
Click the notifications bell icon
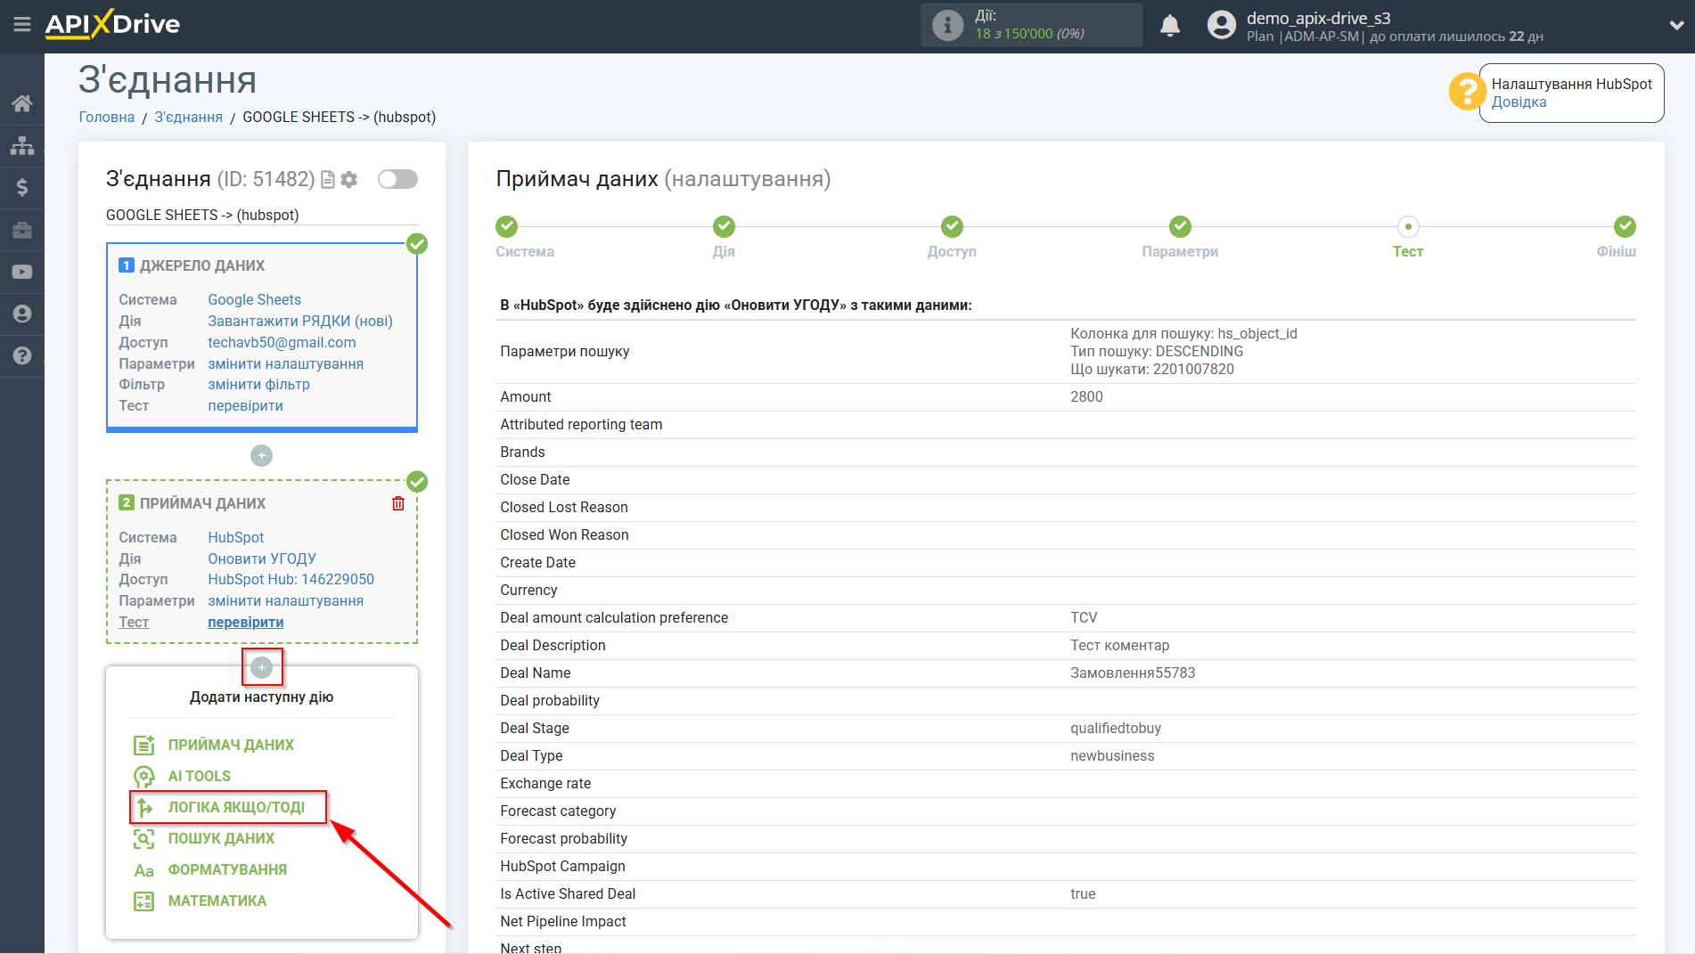coord(1170,25)
